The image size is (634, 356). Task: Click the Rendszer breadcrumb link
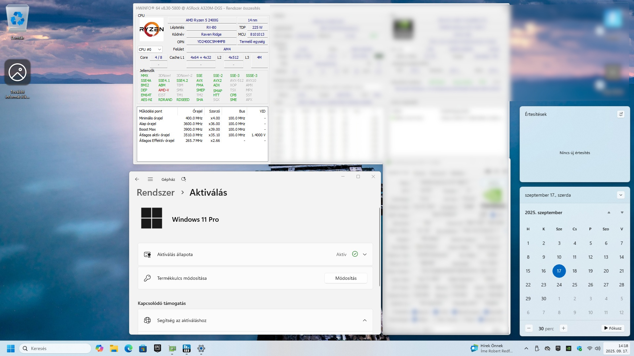point(156,193)
